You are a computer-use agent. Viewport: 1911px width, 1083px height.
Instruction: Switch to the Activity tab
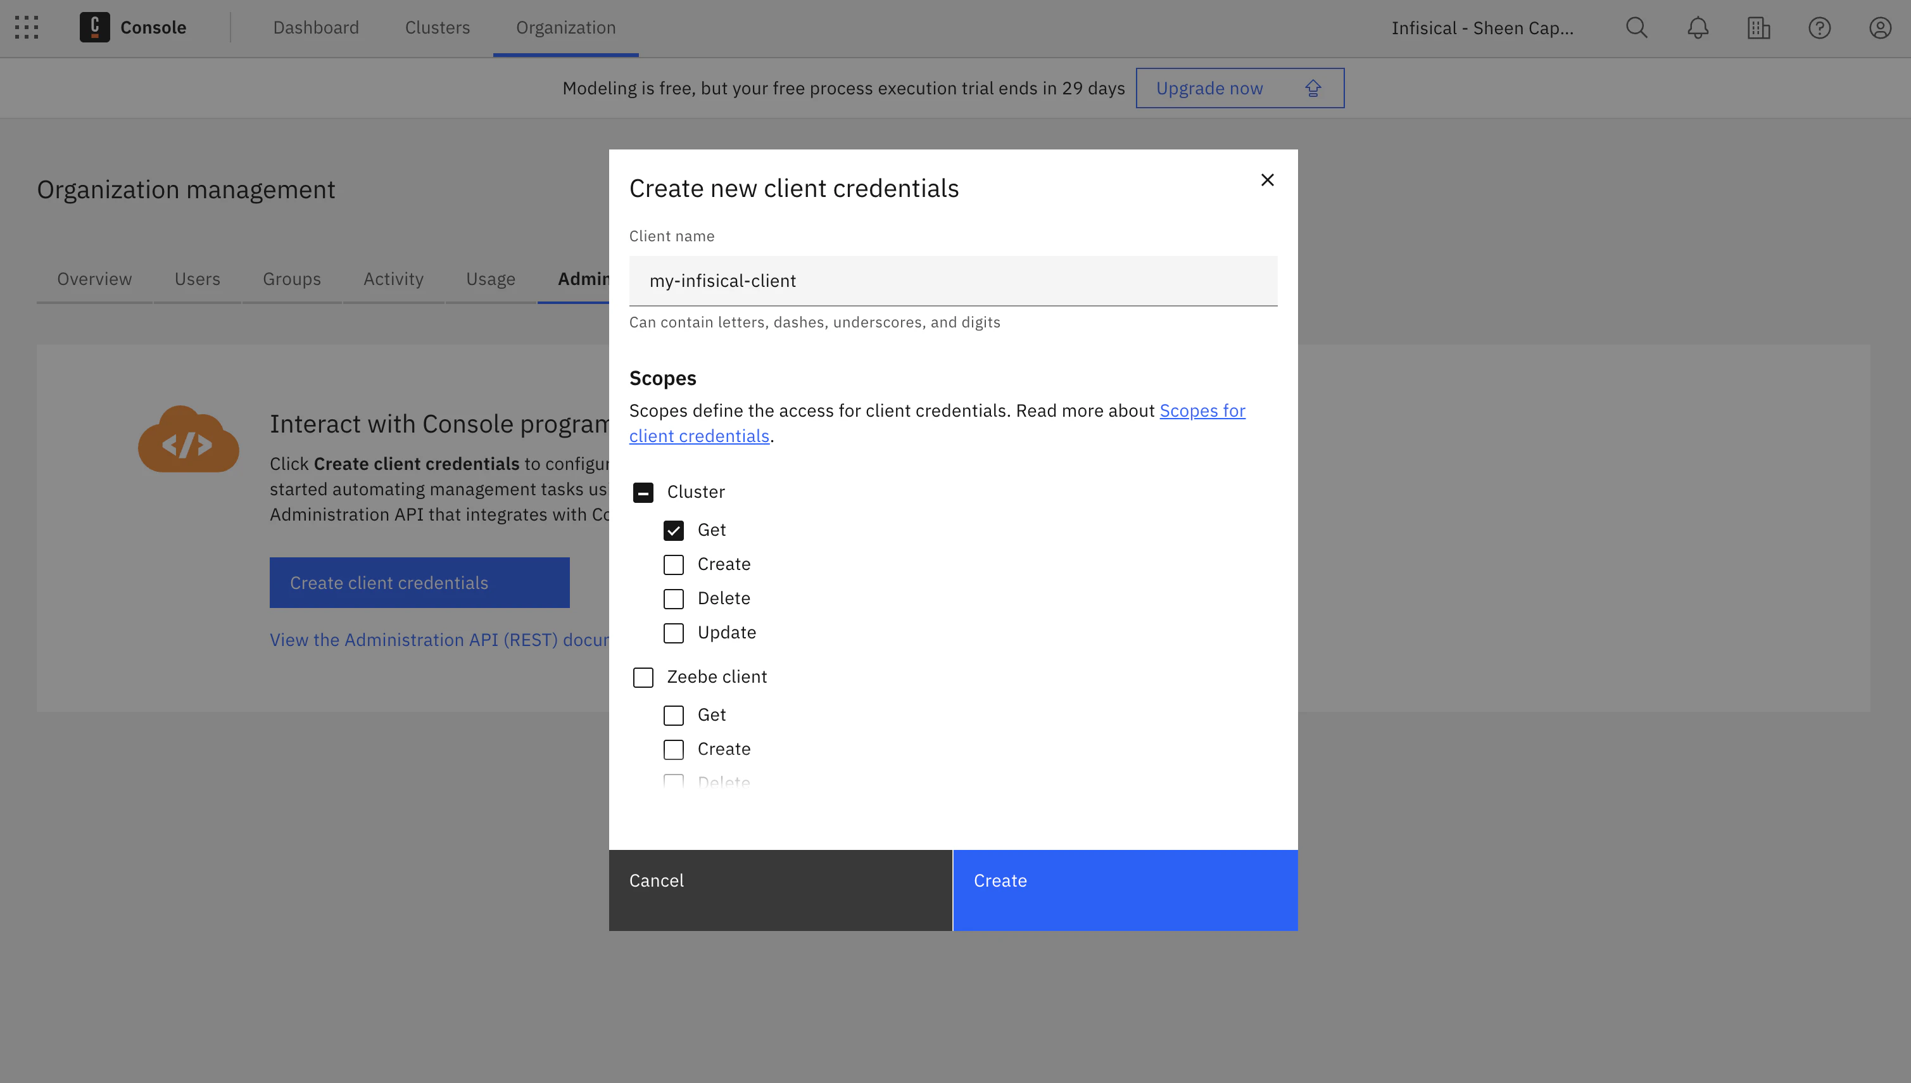pyautogui.click(x=393, y=279)
